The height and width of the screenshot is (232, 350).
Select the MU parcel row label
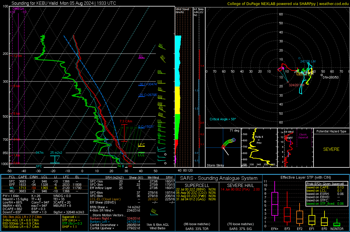pyautogui.click(x=12, y=191)
